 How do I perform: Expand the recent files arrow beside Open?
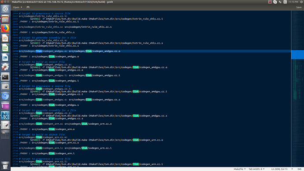(21, 7)
